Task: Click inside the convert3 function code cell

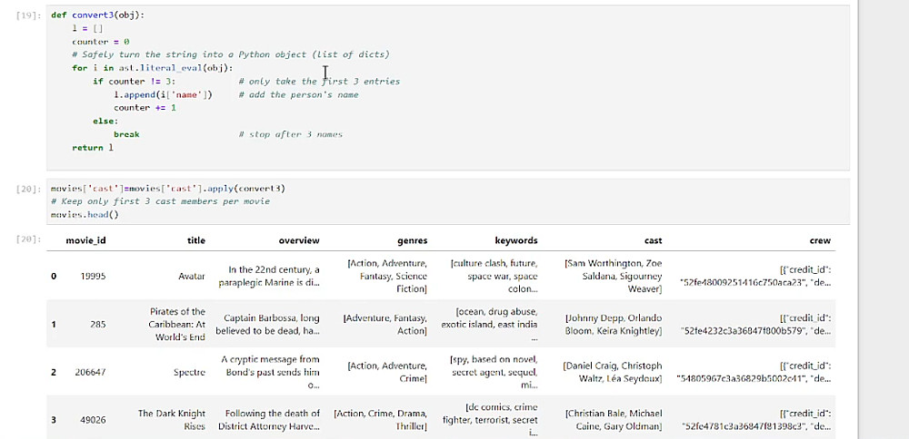Action: (447, 88)
